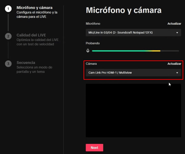Open the Secuencia step title
Image resolution: width=185 pixels, height=154 pixels.
point(26,63)
